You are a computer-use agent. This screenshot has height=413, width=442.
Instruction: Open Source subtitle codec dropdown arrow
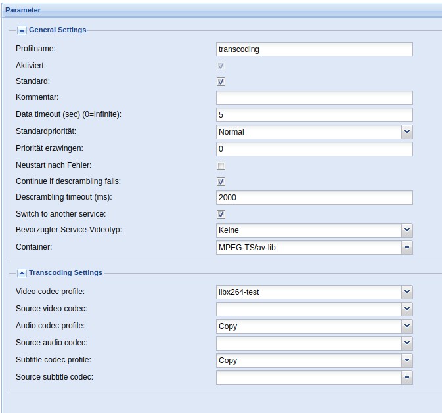pos(407,378)
